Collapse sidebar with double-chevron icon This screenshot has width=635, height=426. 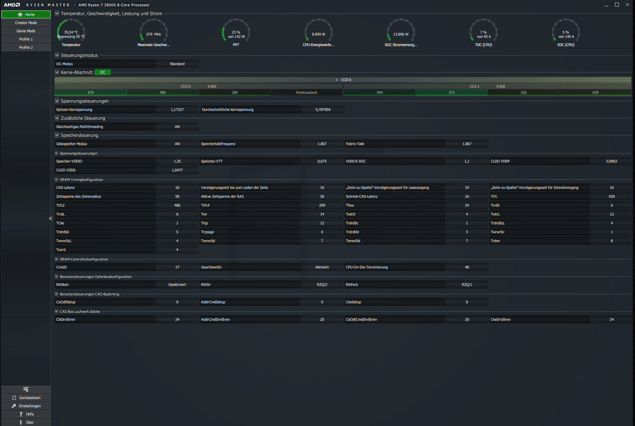tap(51, 218)
